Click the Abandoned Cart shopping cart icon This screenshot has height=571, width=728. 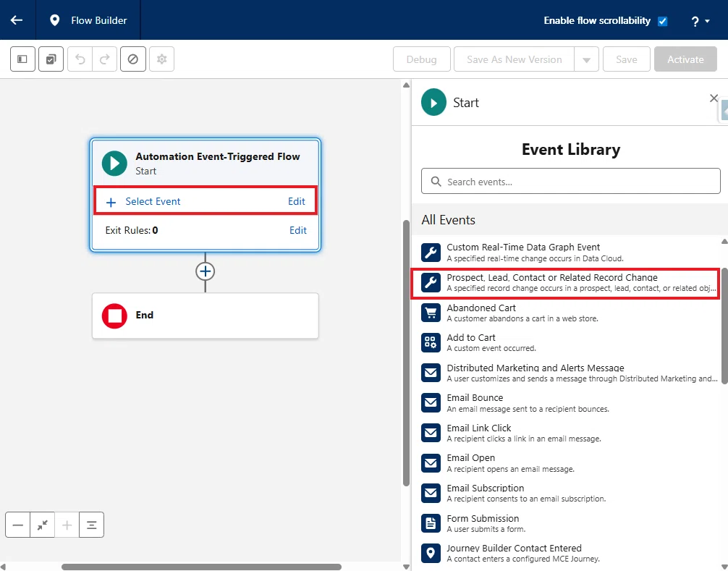pyautogui.click(x=431, y=313)
